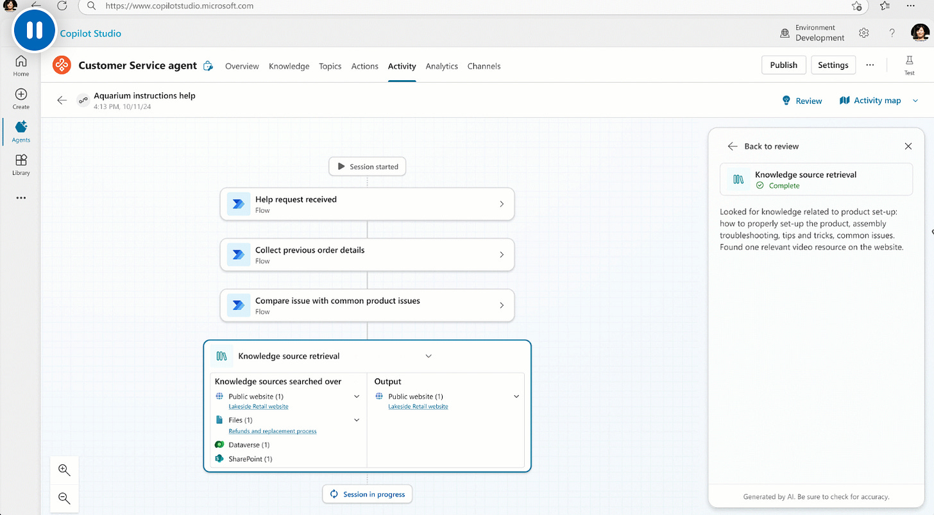Click the Compare issue flow icon
Viewport: 934px width, 515px height.
point(239,305)
